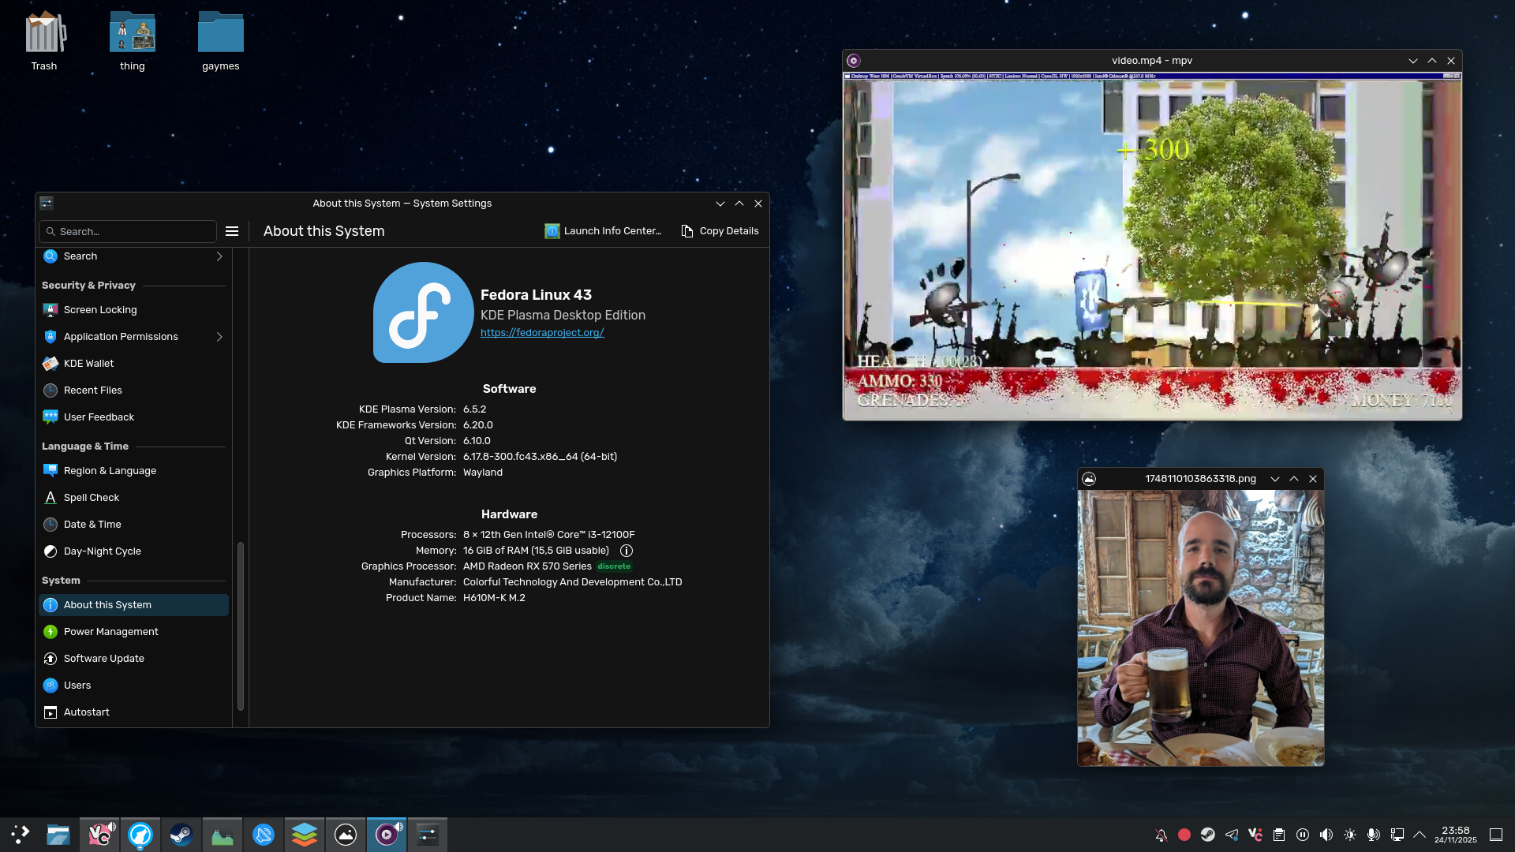The width and height of the screenshot is (1515, 852).
Task: Open the fedoraproject.org link
Action: (x=542, y=333)
